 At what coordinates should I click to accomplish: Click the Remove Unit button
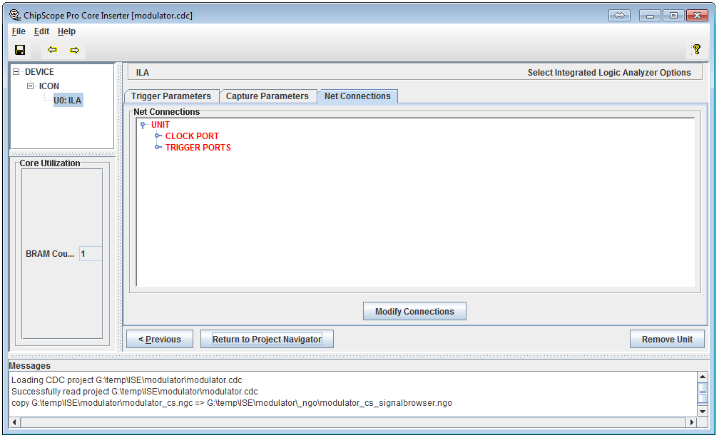[667, 340]
